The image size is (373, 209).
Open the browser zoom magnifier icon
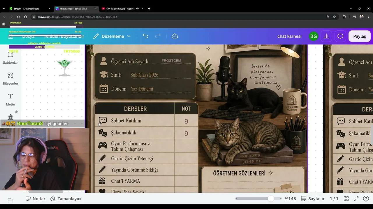pos(328,17)
